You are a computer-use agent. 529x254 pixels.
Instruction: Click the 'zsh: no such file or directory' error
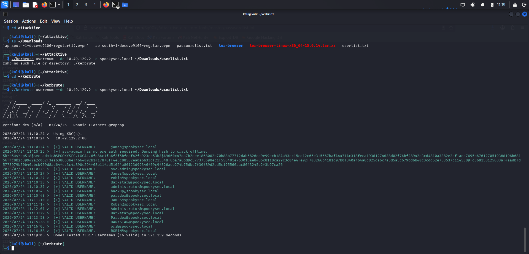[x=49, y=63]
